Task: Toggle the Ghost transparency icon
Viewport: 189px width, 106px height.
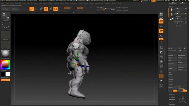Action: pyautogui.click(x=161, y=76)
